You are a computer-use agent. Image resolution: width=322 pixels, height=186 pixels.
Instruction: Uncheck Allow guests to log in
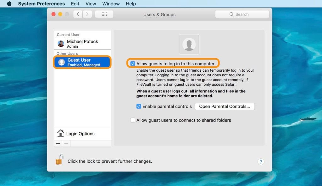click(133, 63)
